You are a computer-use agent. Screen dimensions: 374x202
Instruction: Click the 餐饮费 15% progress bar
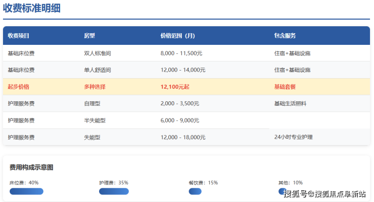click(195, 191)
